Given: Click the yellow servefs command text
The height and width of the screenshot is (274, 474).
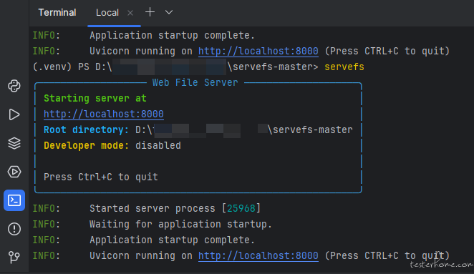Looking at the screenshot, I should tap(344, 67).
